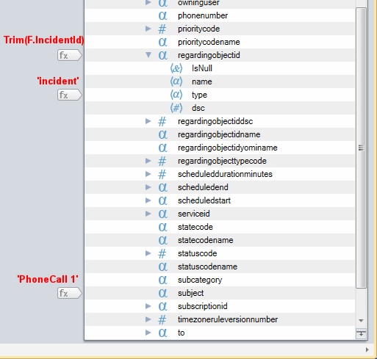Click the fx icon below Trim(F.IncidentId)

tap(70, 55)
